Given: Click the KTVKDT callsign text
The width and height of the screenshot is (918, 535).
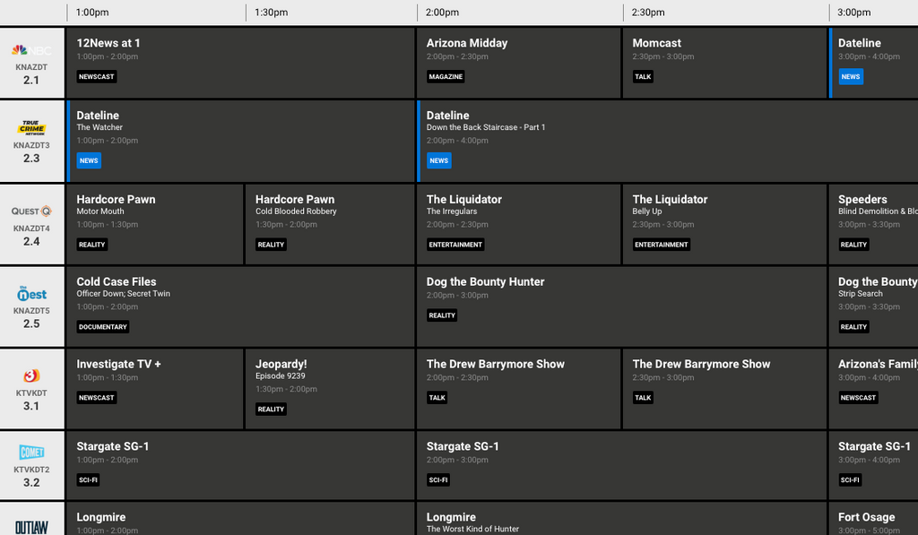Looking at the screenshot, I should (x=31, y=393).
